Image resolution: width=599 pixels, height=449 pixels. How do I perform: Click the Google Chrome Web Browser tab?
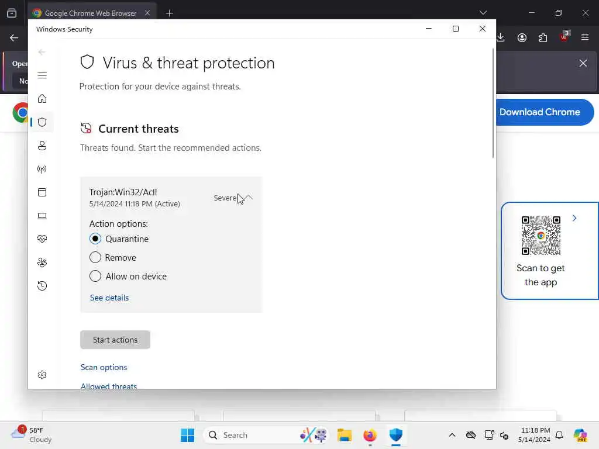pyautogui.click(x=91, y=13)
